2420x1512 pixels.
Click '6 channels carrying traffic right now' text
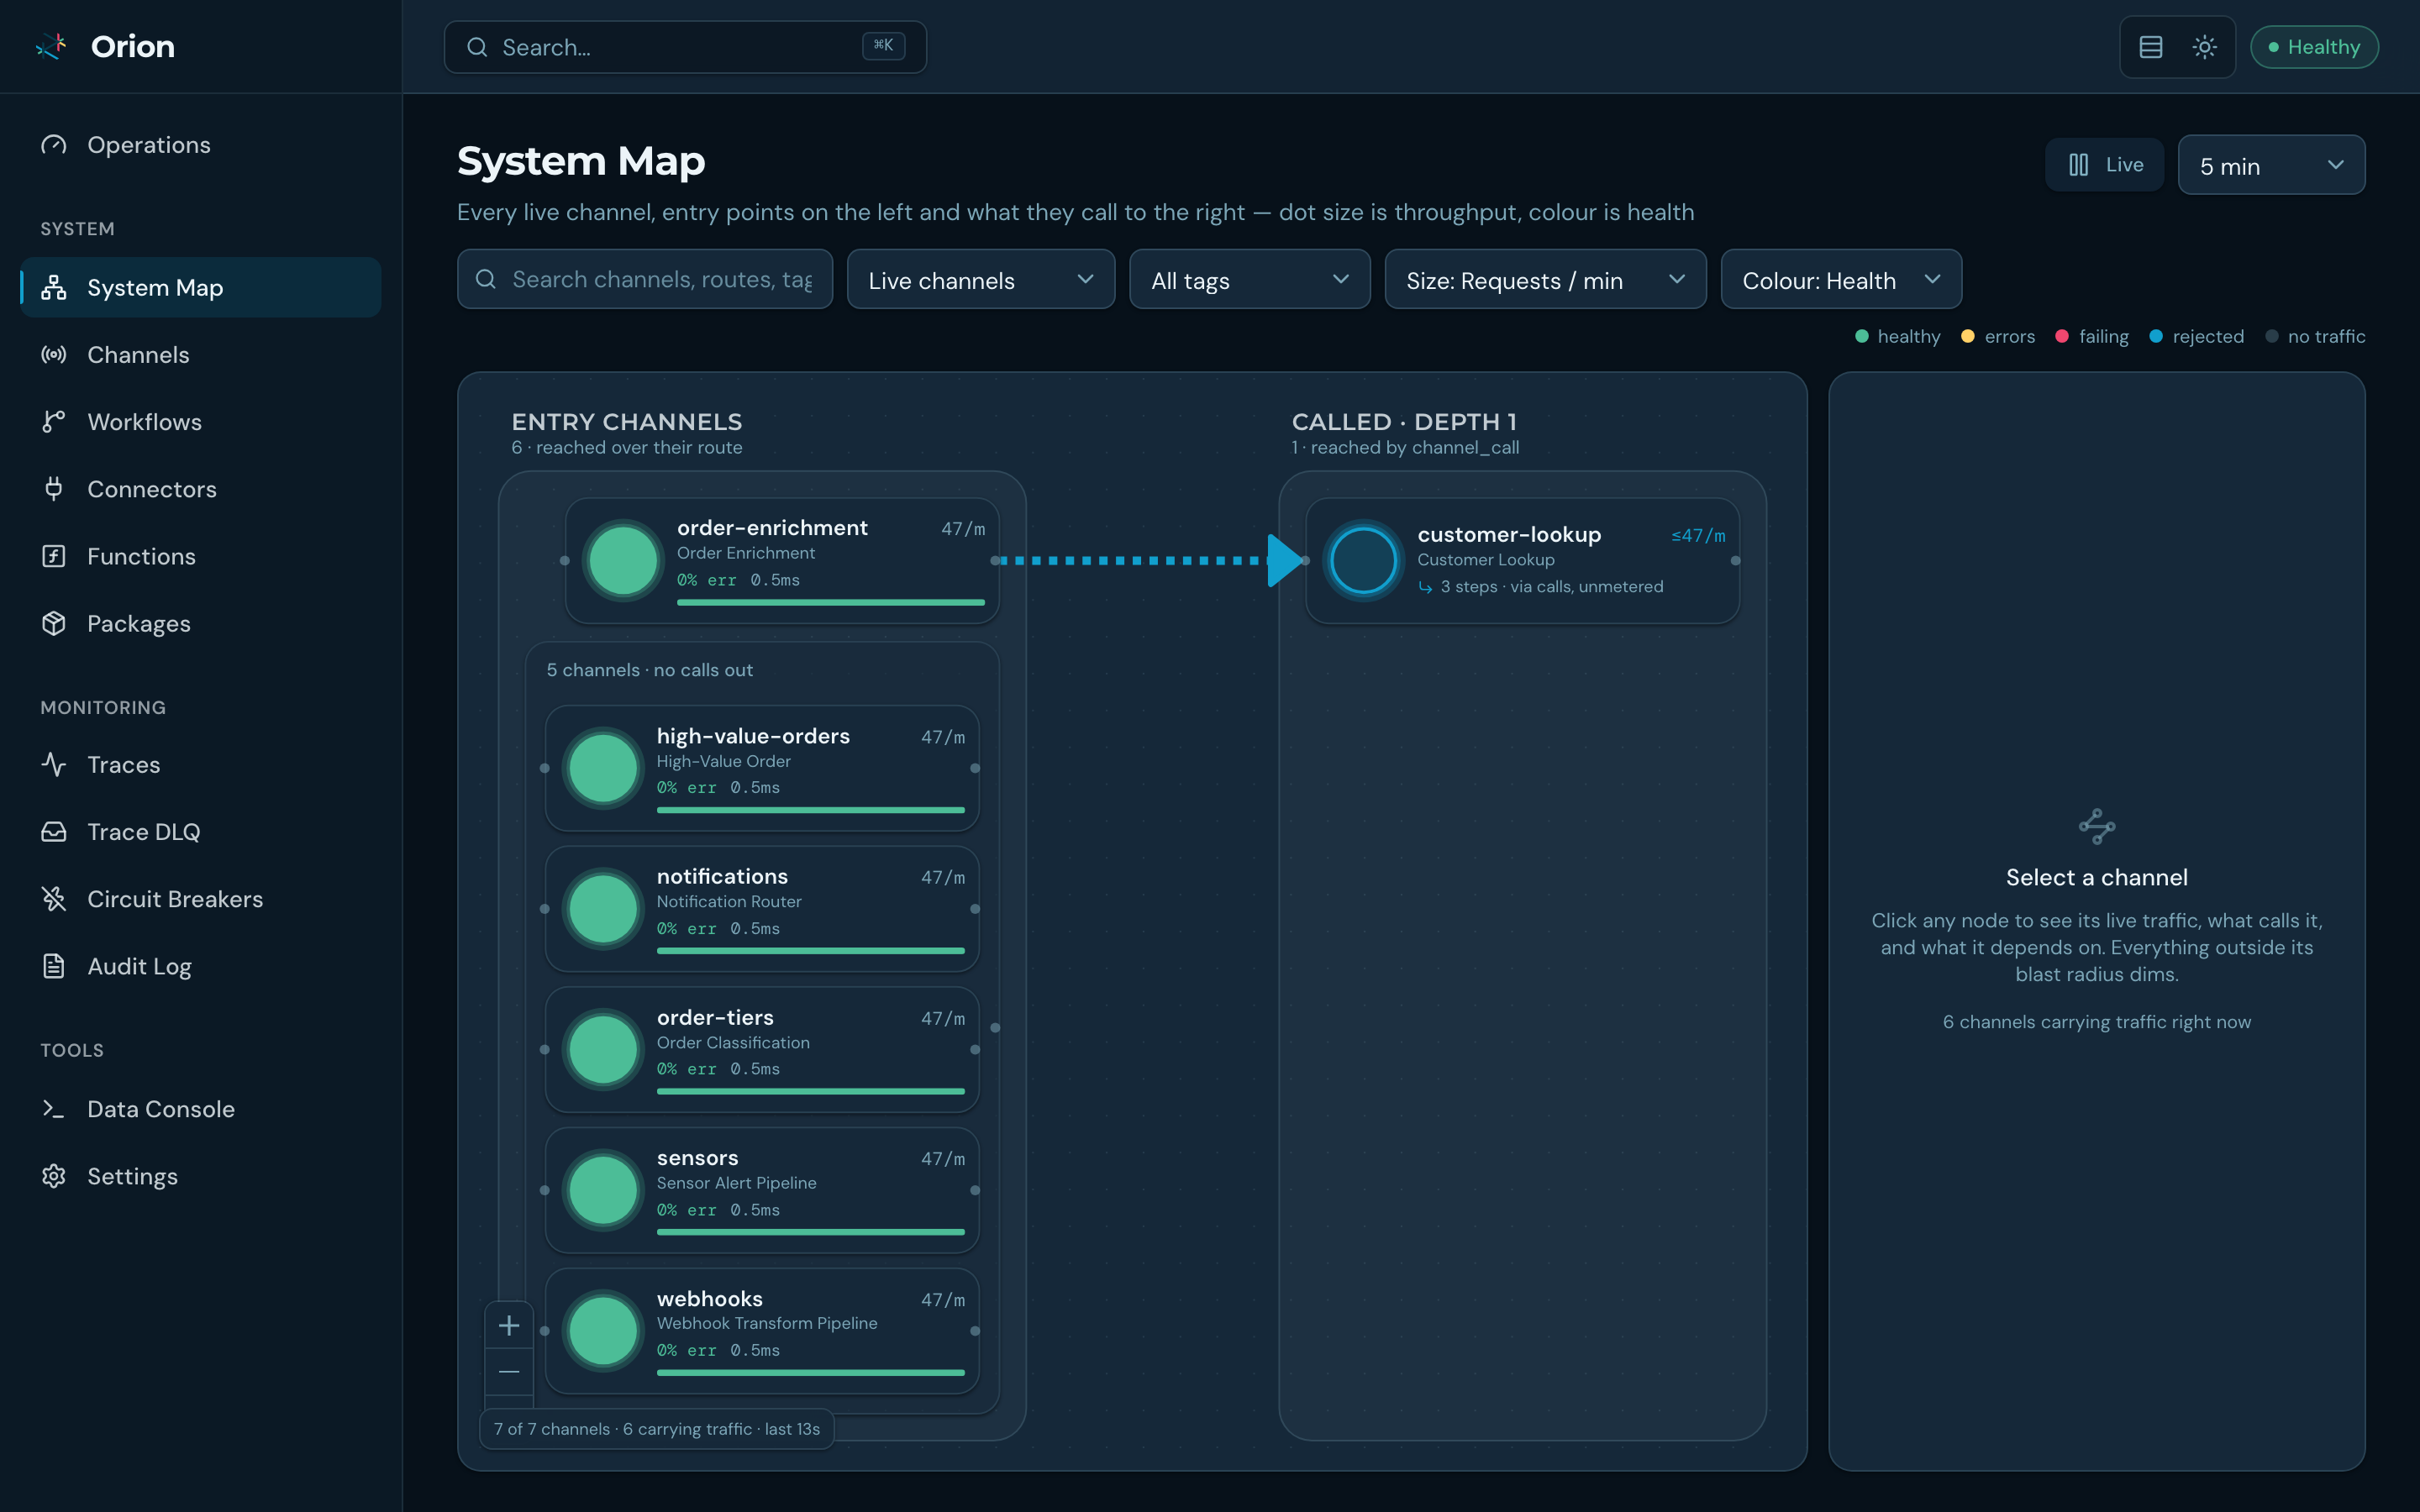[x=2097, y=1022]
